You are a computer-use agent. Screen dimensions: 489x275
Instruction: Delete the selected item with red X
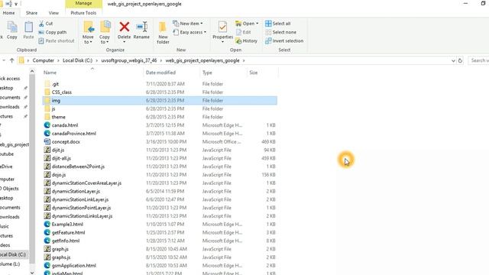tap(124, 27)
